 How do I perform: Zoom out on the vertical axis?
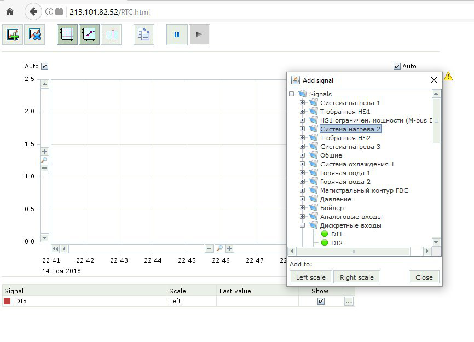click(x=44, y=168)
